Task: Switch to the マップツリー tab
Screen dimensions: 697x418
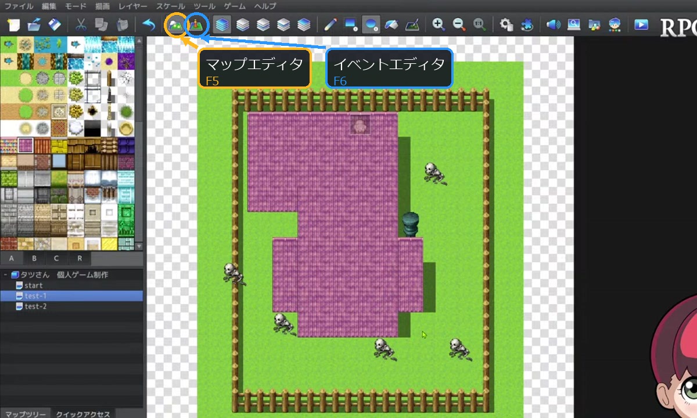Action: coord(26,413)
